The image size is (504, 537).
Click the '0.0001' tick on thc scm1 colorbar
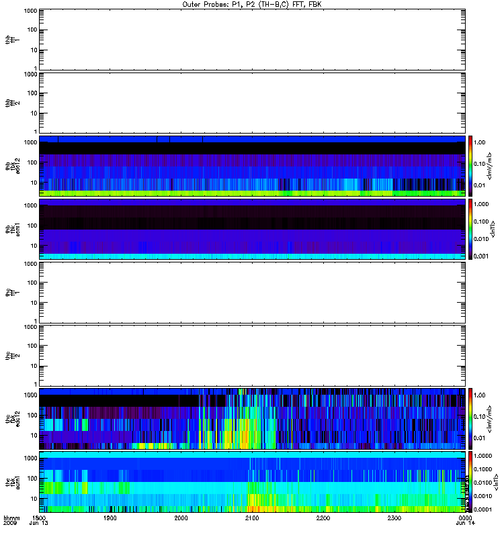click(x=482, y=509)
